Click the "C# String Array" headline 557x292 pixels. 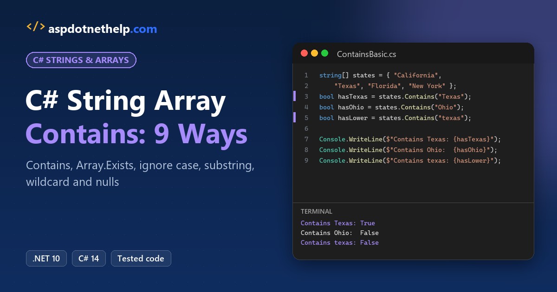click(126, 101)
